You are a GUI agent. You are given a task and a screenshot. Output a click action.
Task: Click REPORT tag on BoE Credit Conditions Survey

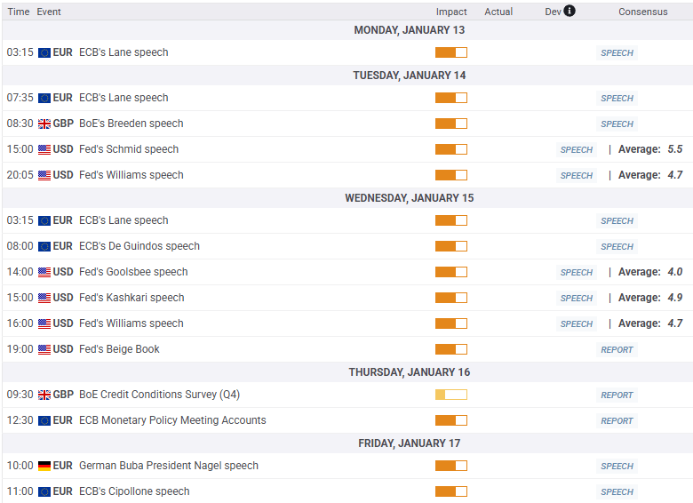617,395
